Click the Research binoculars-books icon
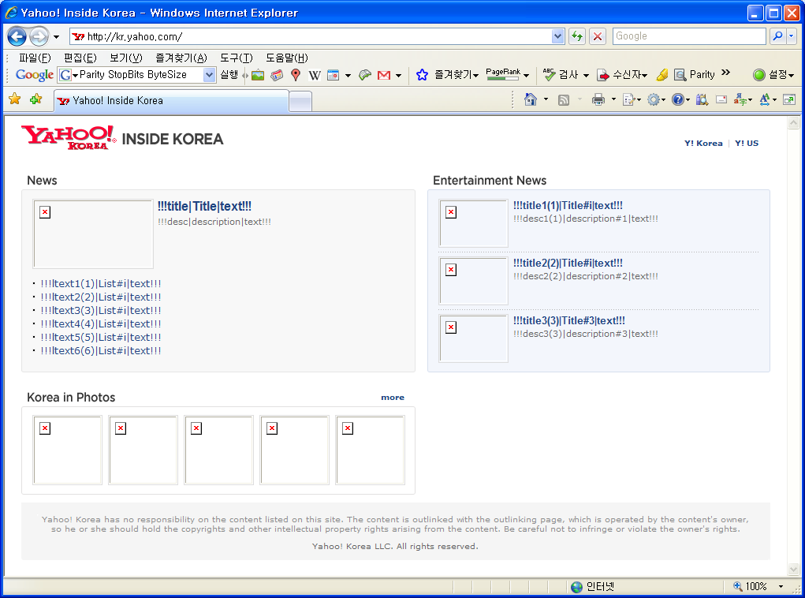This screenshot has width=805, height=598. [x=702, y=99]
